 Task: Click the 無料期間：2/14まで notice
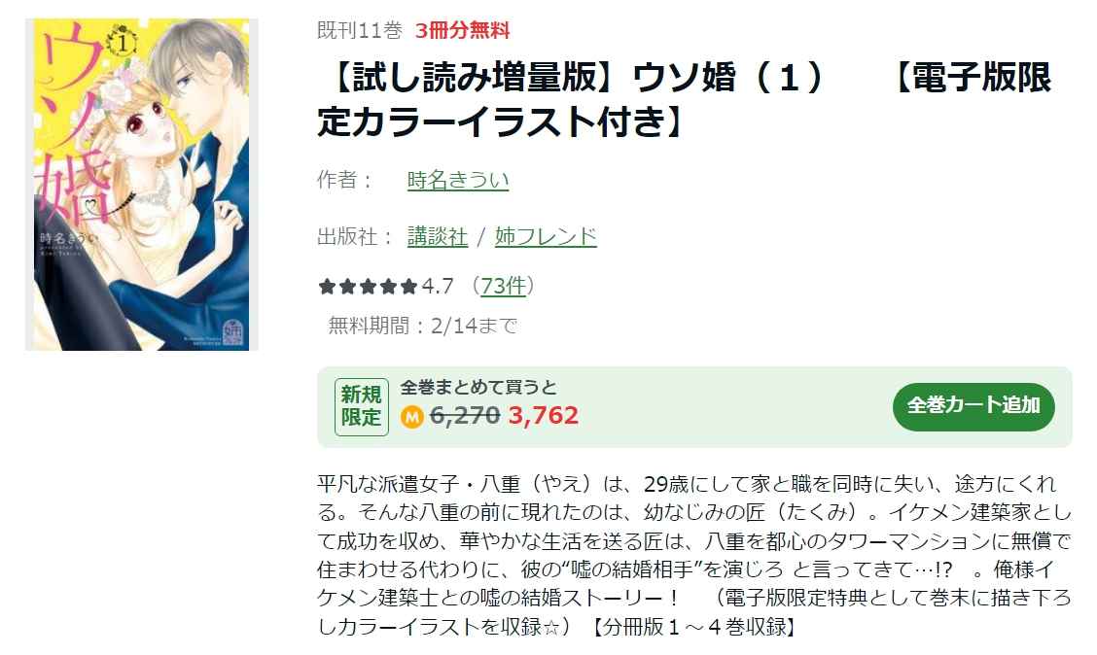(x=423, y=326)
